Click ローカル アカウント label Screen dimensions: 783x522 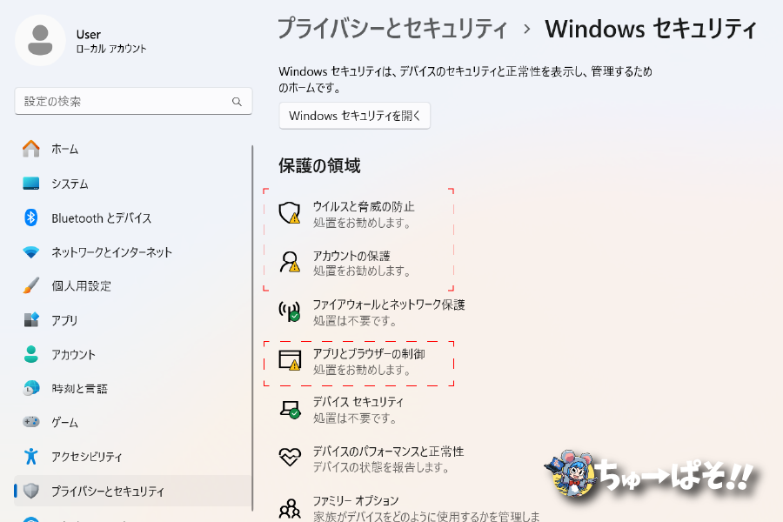pos(111,49)
